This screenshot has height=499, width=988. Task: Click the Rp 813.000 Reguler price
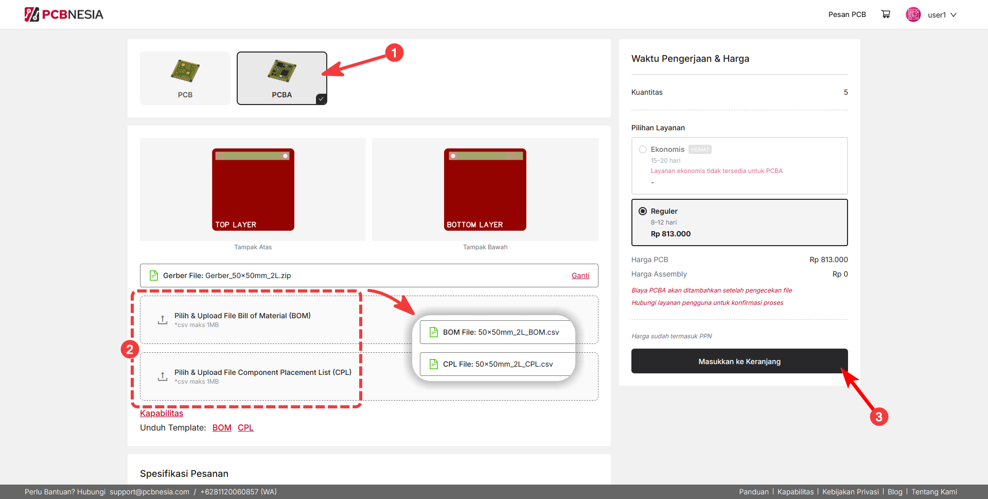click(671, 234)
